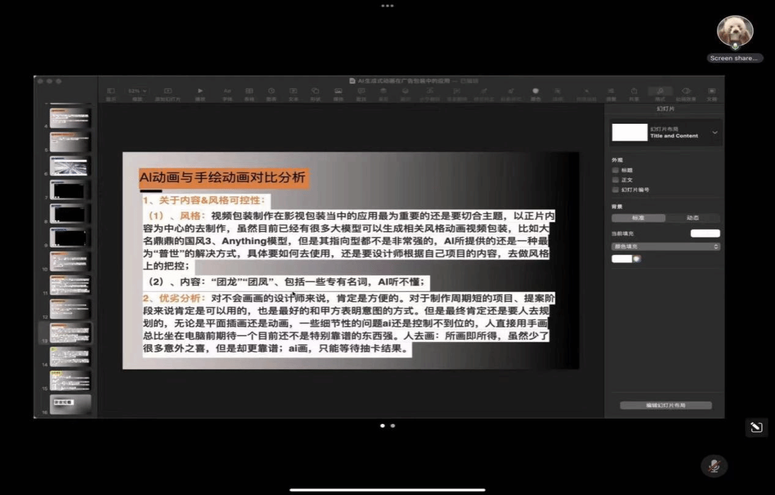Image resolution: width=775 pixels, height=495 pixels.
Task: Switch to the 标准 background tab
Action: pyautogui.click(x=638, y=218)
